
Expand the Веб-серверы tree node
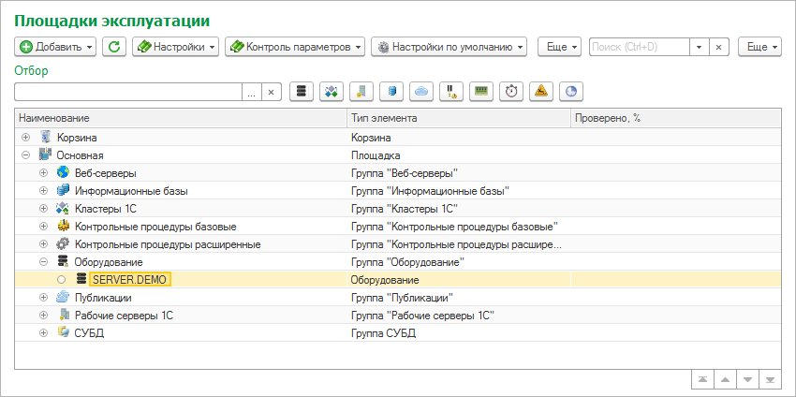pos(43,173)
